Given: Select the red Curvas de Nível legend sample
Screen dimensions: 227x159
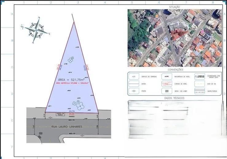Looking at the screenshot, I should tap(167, 84).
